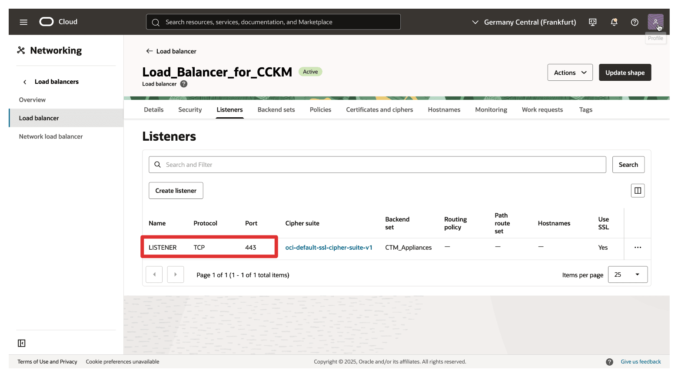Click the Cipher suite column header
The height and width of the screenshot is (377, 678).
tap(302, 223)
